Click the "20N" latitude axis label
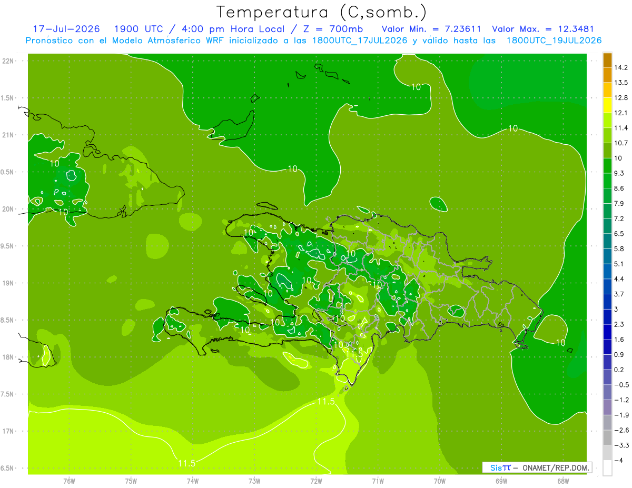 (9, 209)
